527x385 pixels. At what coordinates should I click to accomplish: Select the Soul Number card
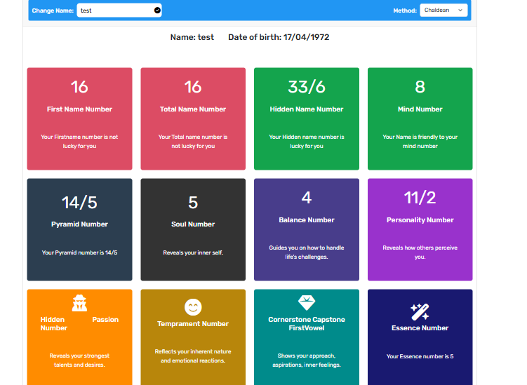coord(193,229)
